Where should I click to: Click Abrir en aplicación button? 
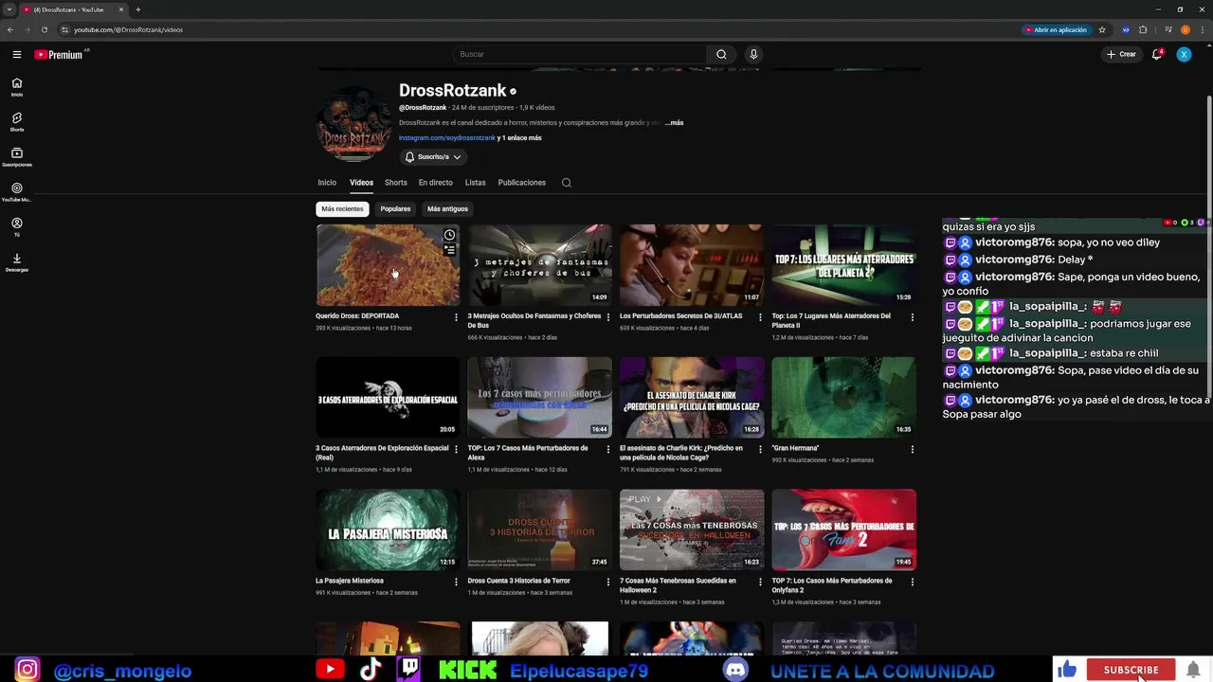(1056, 29)
